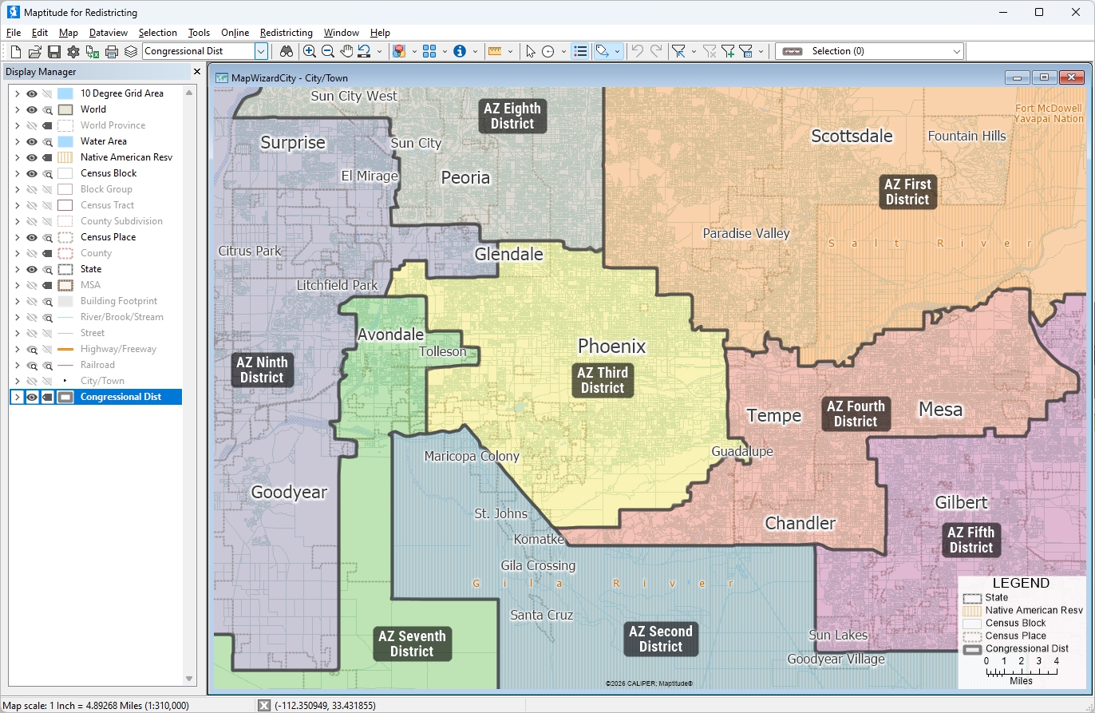Activate the Info tool
1095x713 pixels.
(x=460, y=52)
